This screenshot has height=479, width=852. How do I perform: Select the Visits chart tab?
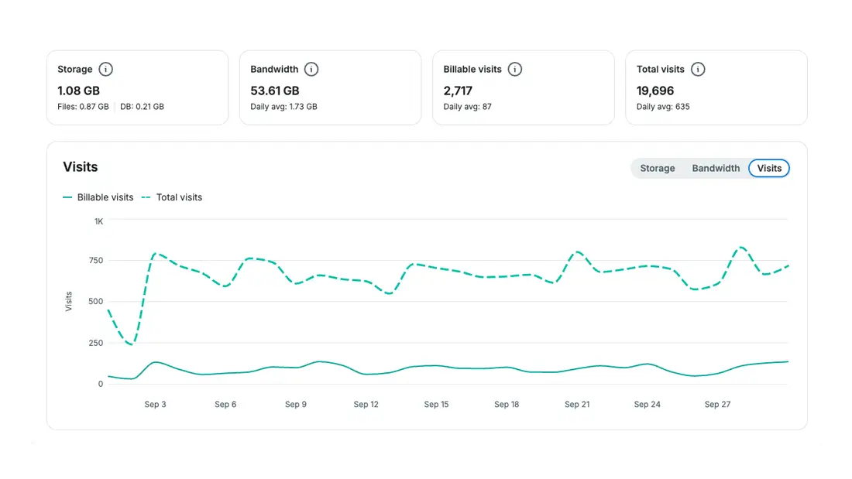(x=769, y=169)
